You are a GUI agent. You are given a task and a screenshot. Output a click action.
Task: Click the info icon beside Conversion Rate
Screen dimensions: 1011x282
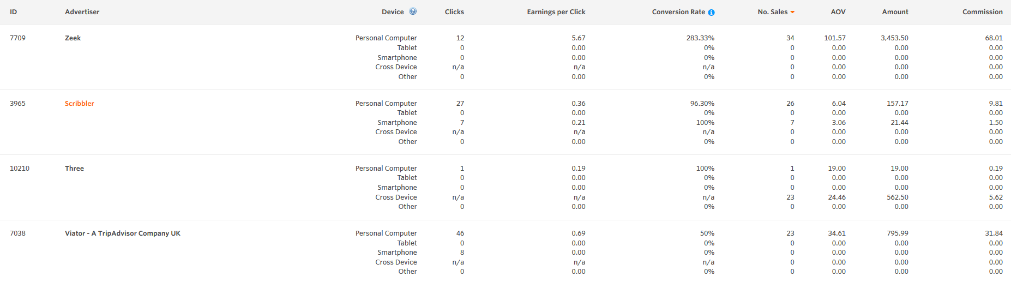[x=711, y=13]
